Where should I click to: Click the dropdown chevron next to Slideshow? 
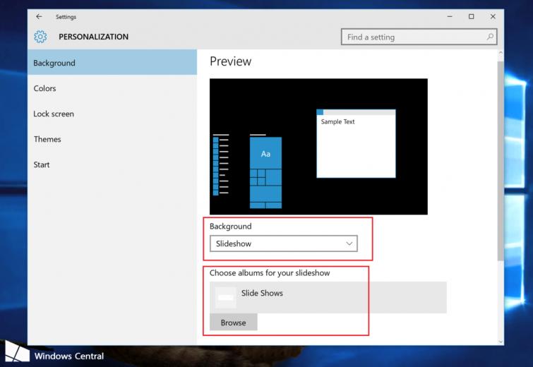(349, 243)
